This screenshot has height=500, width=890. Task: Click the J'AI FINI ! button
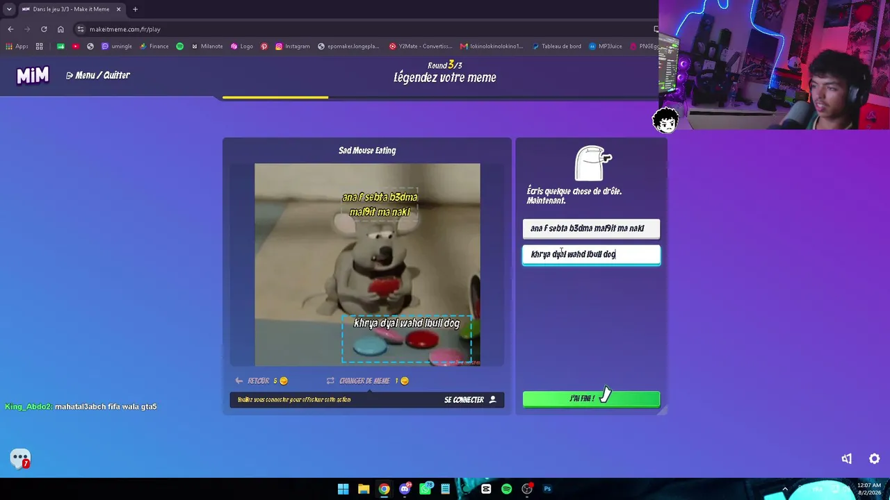pyautogui.click(x=591, y=399)
